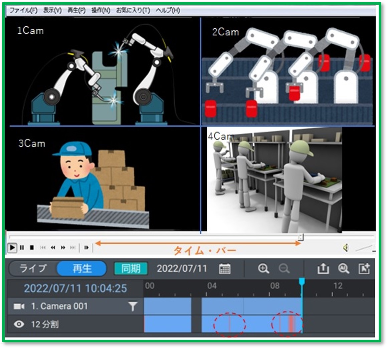Click the calendar icon beside the date

pos(225,269)
